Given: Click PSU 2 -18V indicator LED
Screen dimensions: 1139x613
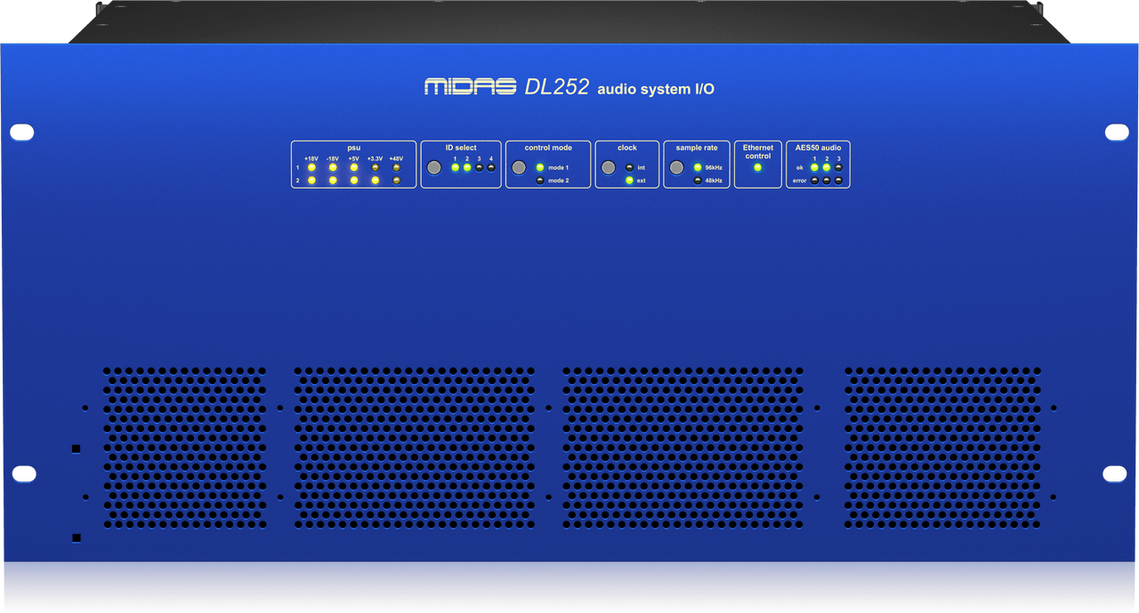Looking at the screenshot, I should [333, 181].
